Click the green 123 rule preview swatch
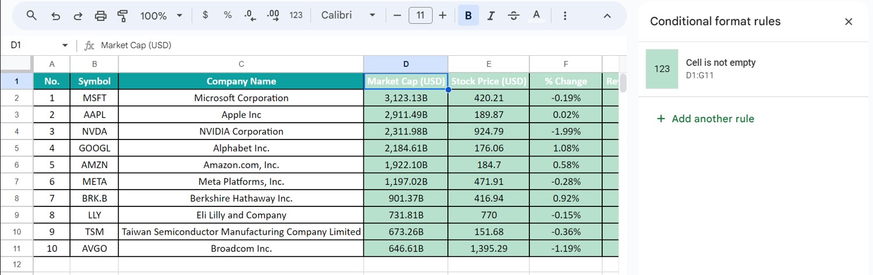Screen dimensions: 873x275 click(662, 69)
